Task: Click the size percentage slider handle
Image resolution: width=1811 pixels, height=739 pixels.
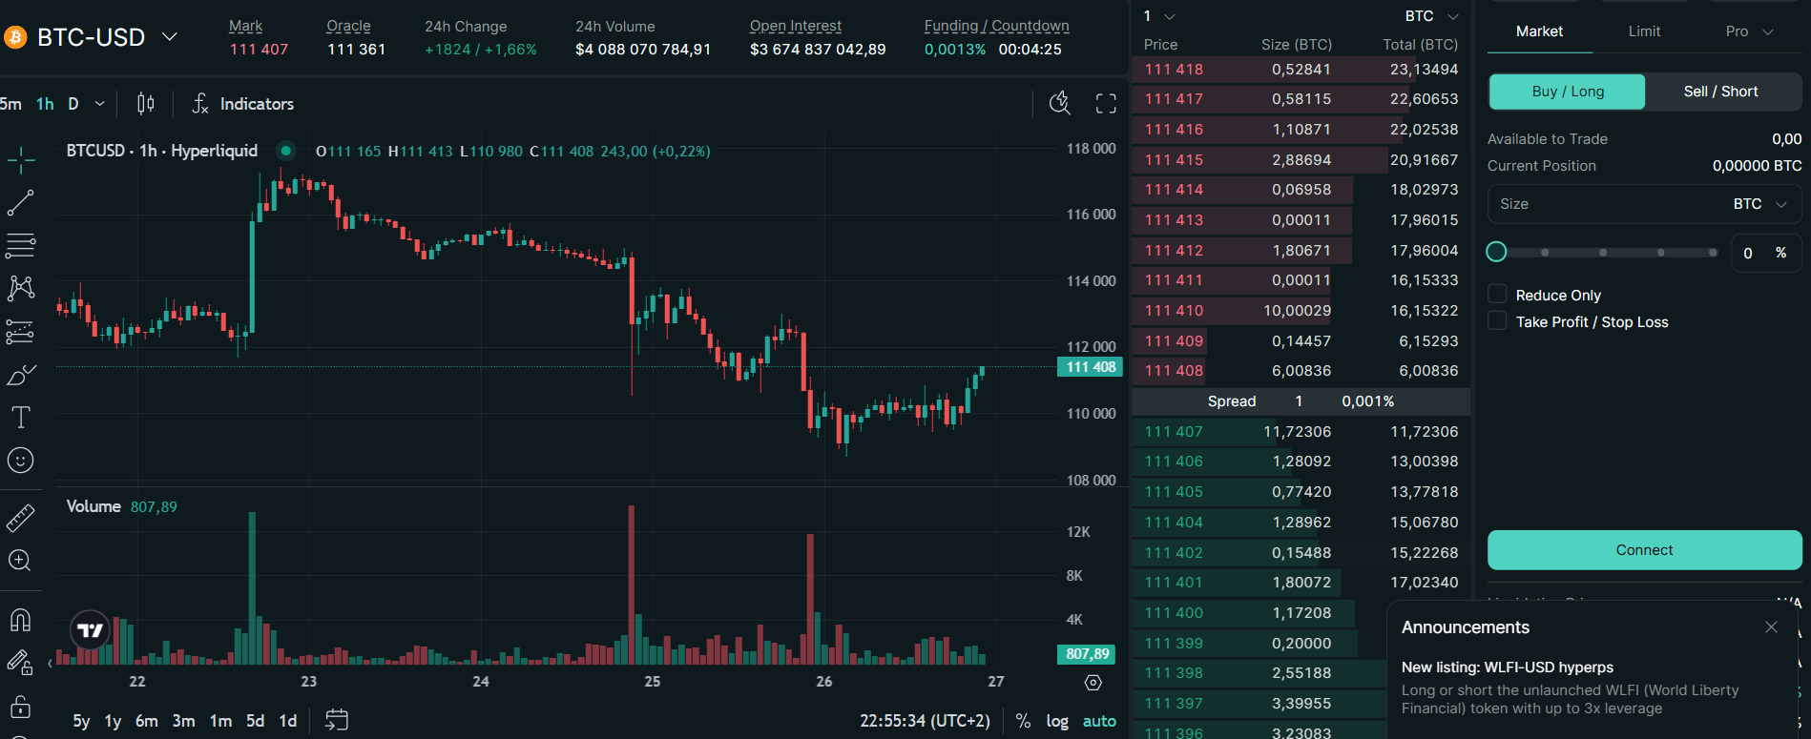Action: (x=1496, y=252)
